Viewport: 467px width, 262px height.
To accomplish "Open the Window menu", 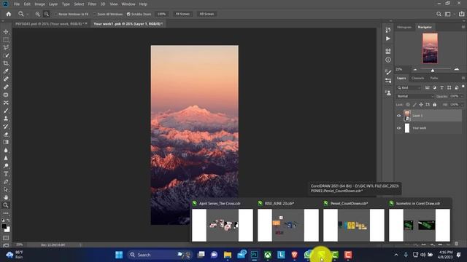I will click(128, 4).
